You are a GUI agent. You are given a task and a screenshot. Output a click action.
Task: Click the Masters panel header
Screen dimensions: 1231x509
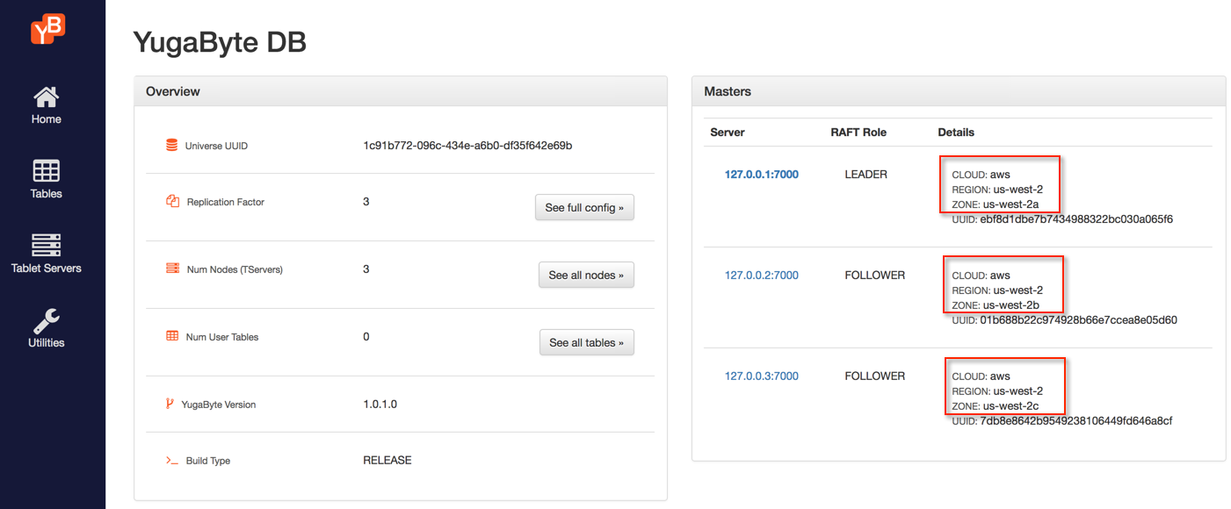tap(958, 91)
